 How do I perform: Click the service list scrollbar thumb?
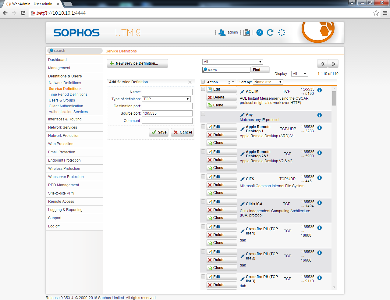334,98
